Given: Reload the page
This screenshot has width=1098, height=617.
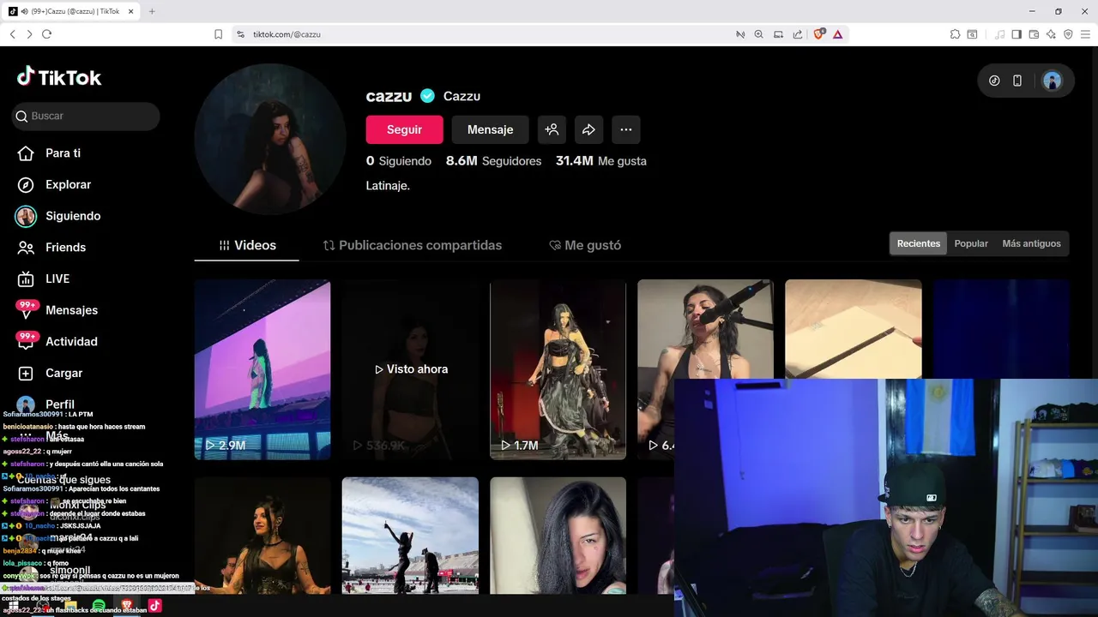Looking at the screenshot, I should coord(46,34).
